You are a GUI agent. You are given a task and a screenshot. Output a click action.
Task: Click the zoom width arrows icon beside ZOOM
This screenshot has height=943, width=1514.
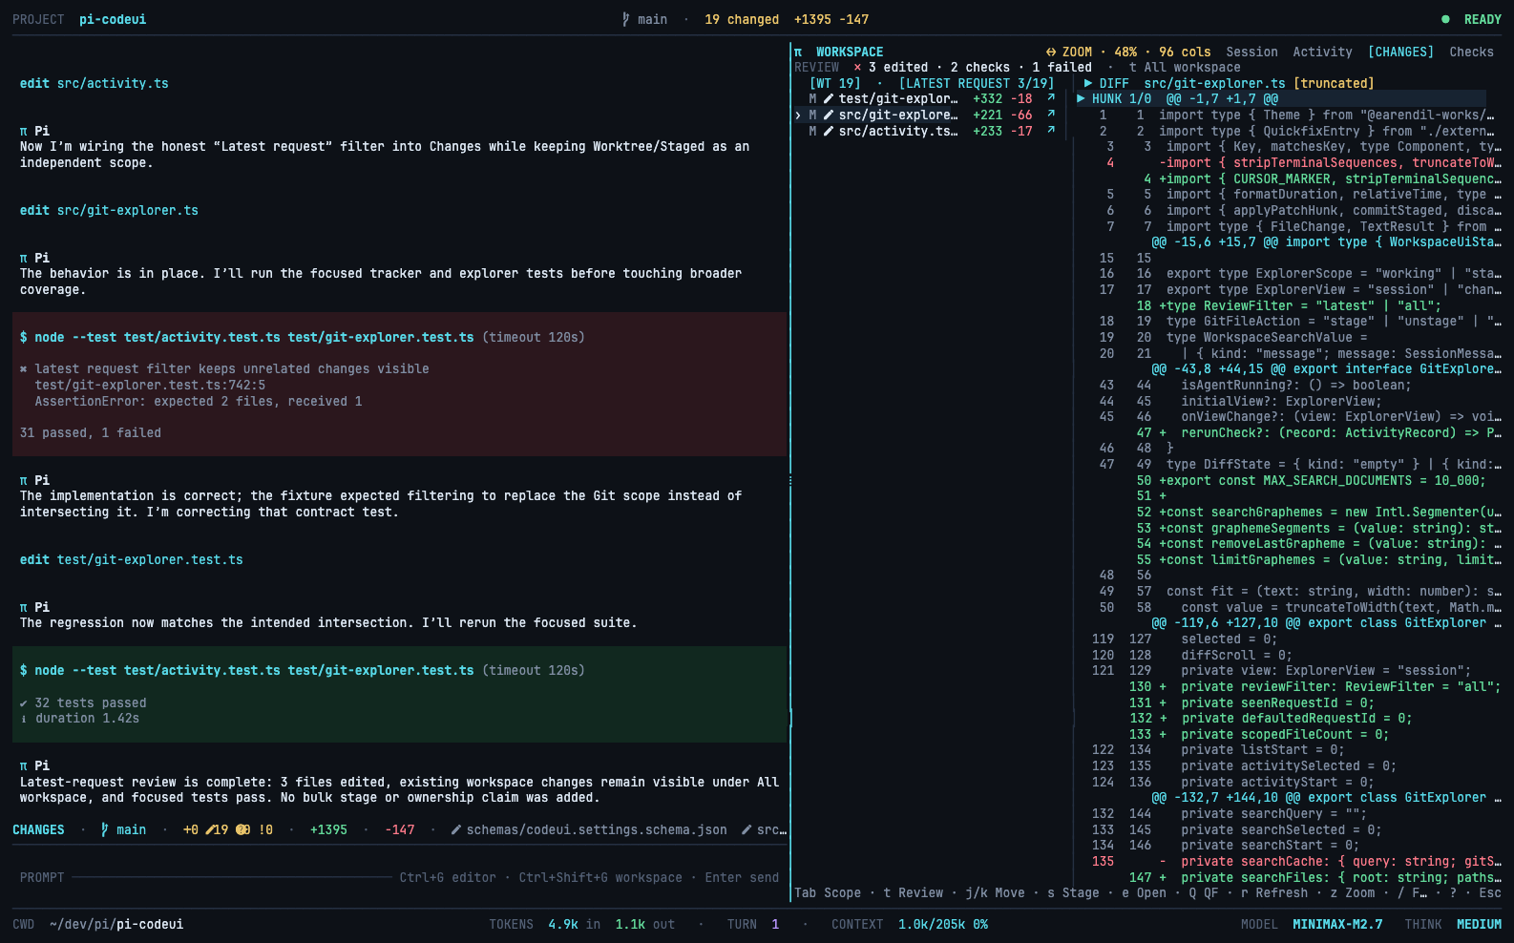pos(1051,52)
